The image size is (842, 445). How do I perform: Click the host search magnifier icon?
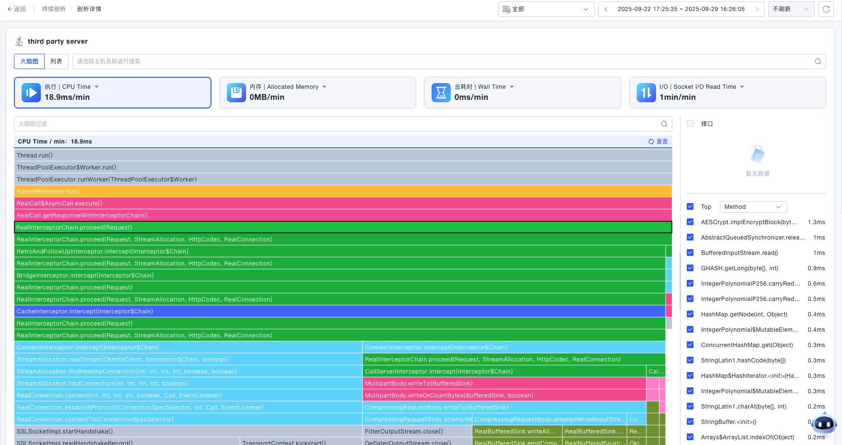pos(817,61)
